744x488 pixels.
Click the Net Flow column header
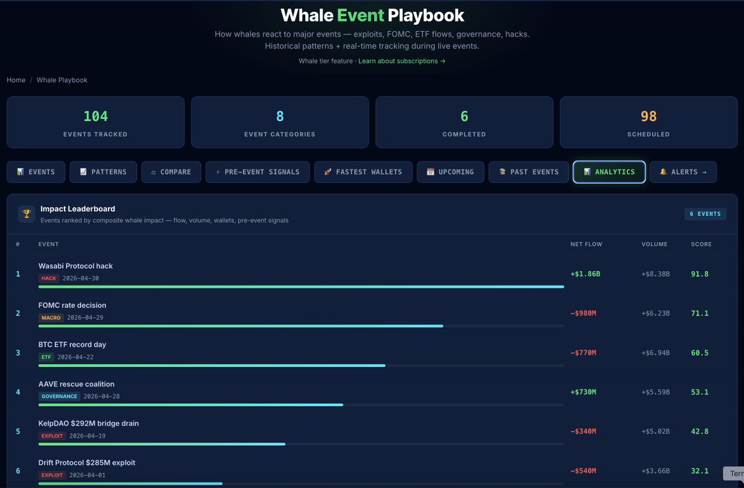click(586, 244)
